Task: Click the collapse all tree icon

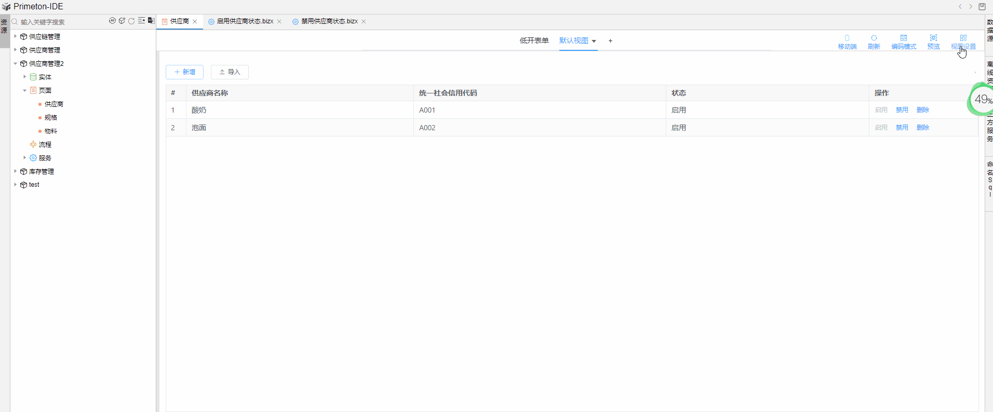Action: [x=141, y=21]
